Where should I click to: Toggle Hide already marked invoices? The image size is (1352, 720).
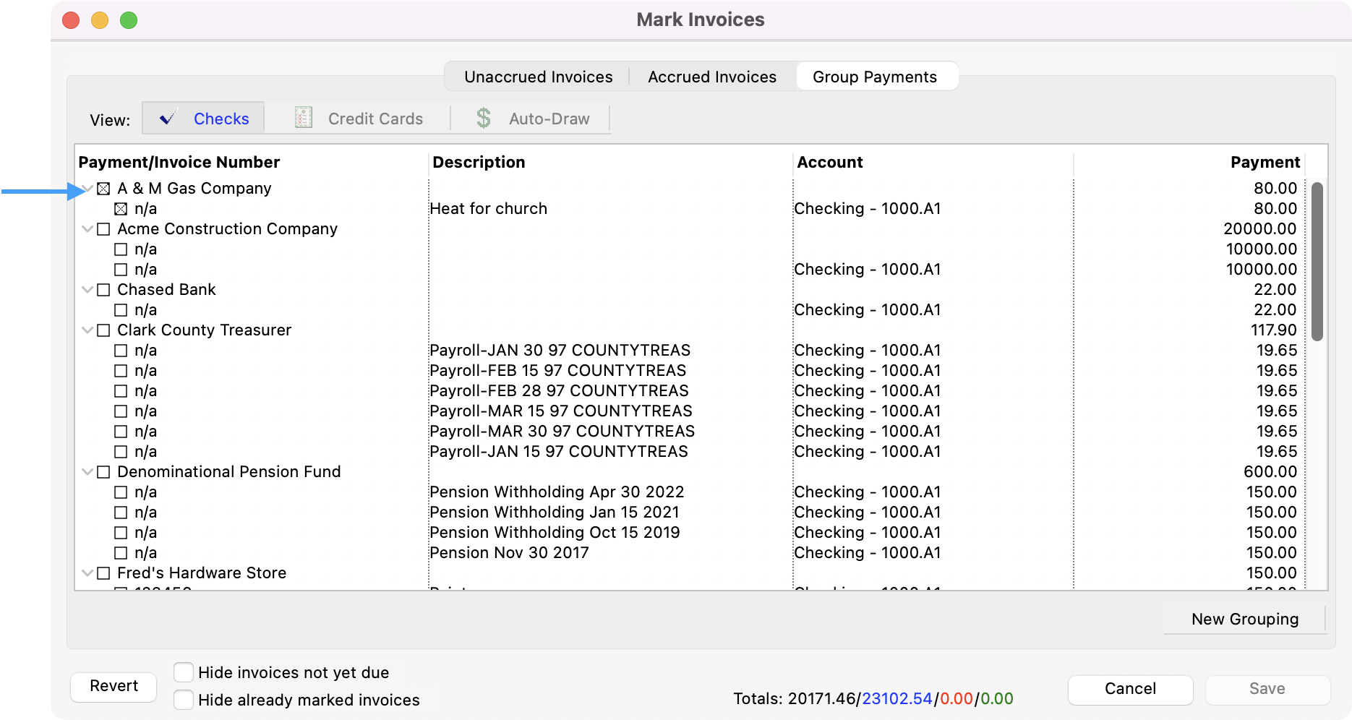[184, 700]
